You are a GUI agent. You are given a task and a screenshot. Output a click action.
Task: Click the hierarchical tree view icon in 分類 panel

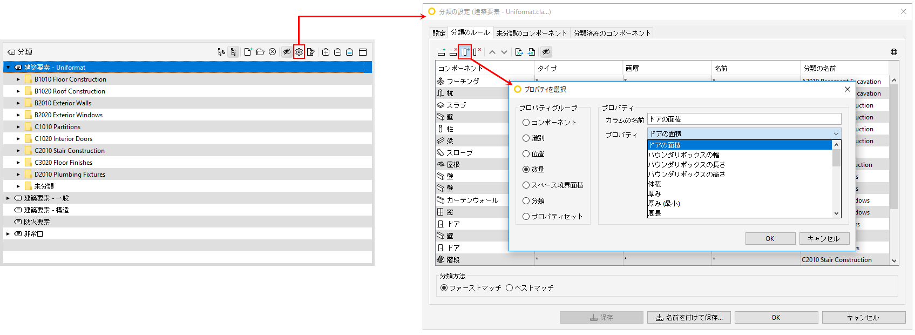(221, 52)
